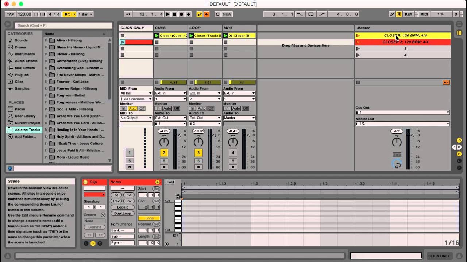Toggle track 1 activator button
The image size is (467, 262).
pos(129,153)
